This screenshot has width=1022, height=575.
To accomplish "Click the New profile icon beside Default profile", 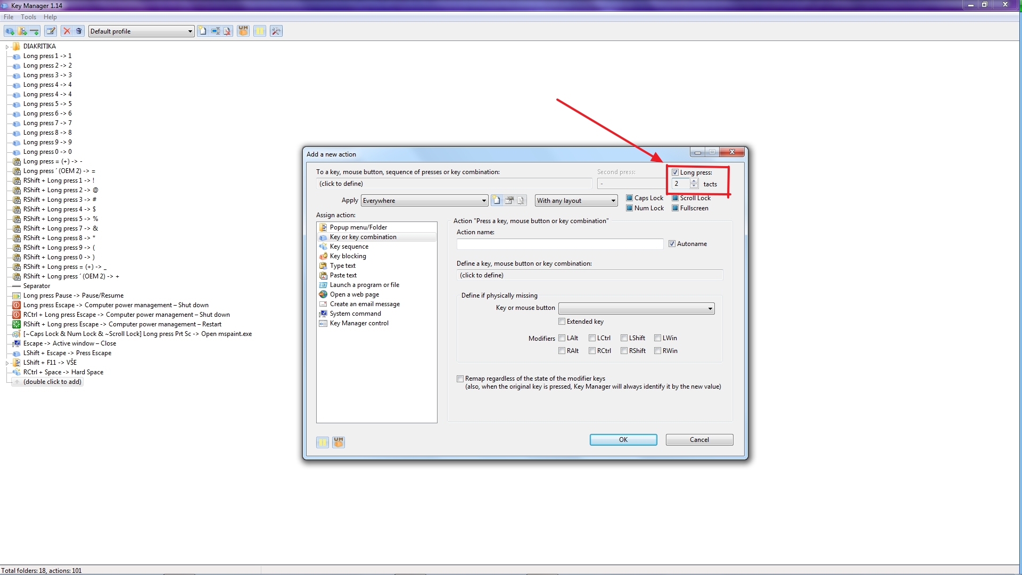I will [x=203, y=31].
